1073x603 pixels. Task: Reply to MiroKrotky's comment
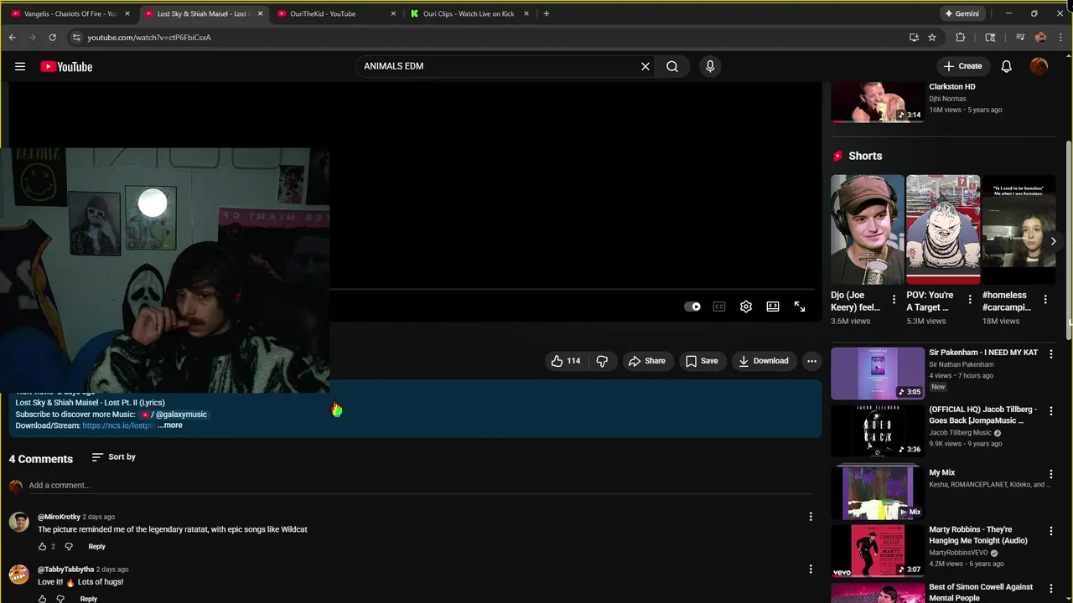pos(96,546)
